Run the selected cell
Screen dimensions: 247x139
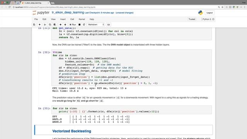[73, 25]
